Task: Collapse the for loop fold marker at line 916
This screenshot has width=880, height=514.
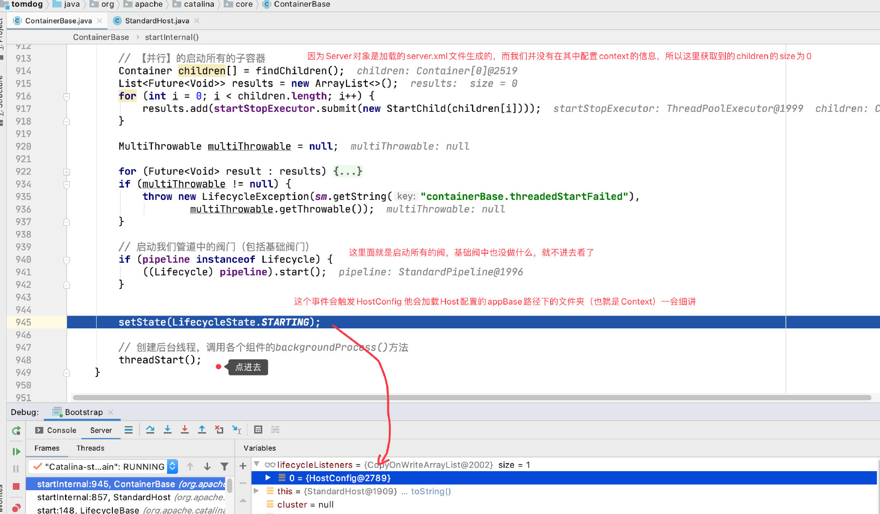Action: (67, 97)
